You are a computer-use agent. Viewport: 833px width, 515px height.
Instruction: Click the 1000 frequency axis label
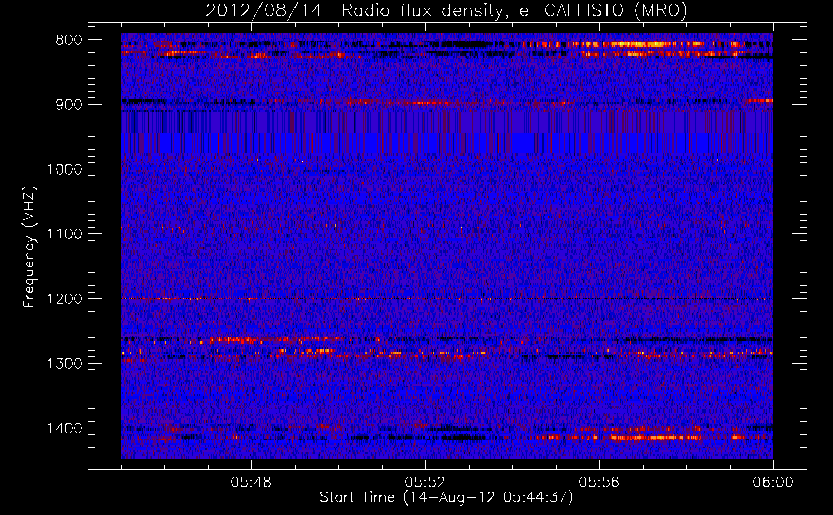(x=64, y=169)
